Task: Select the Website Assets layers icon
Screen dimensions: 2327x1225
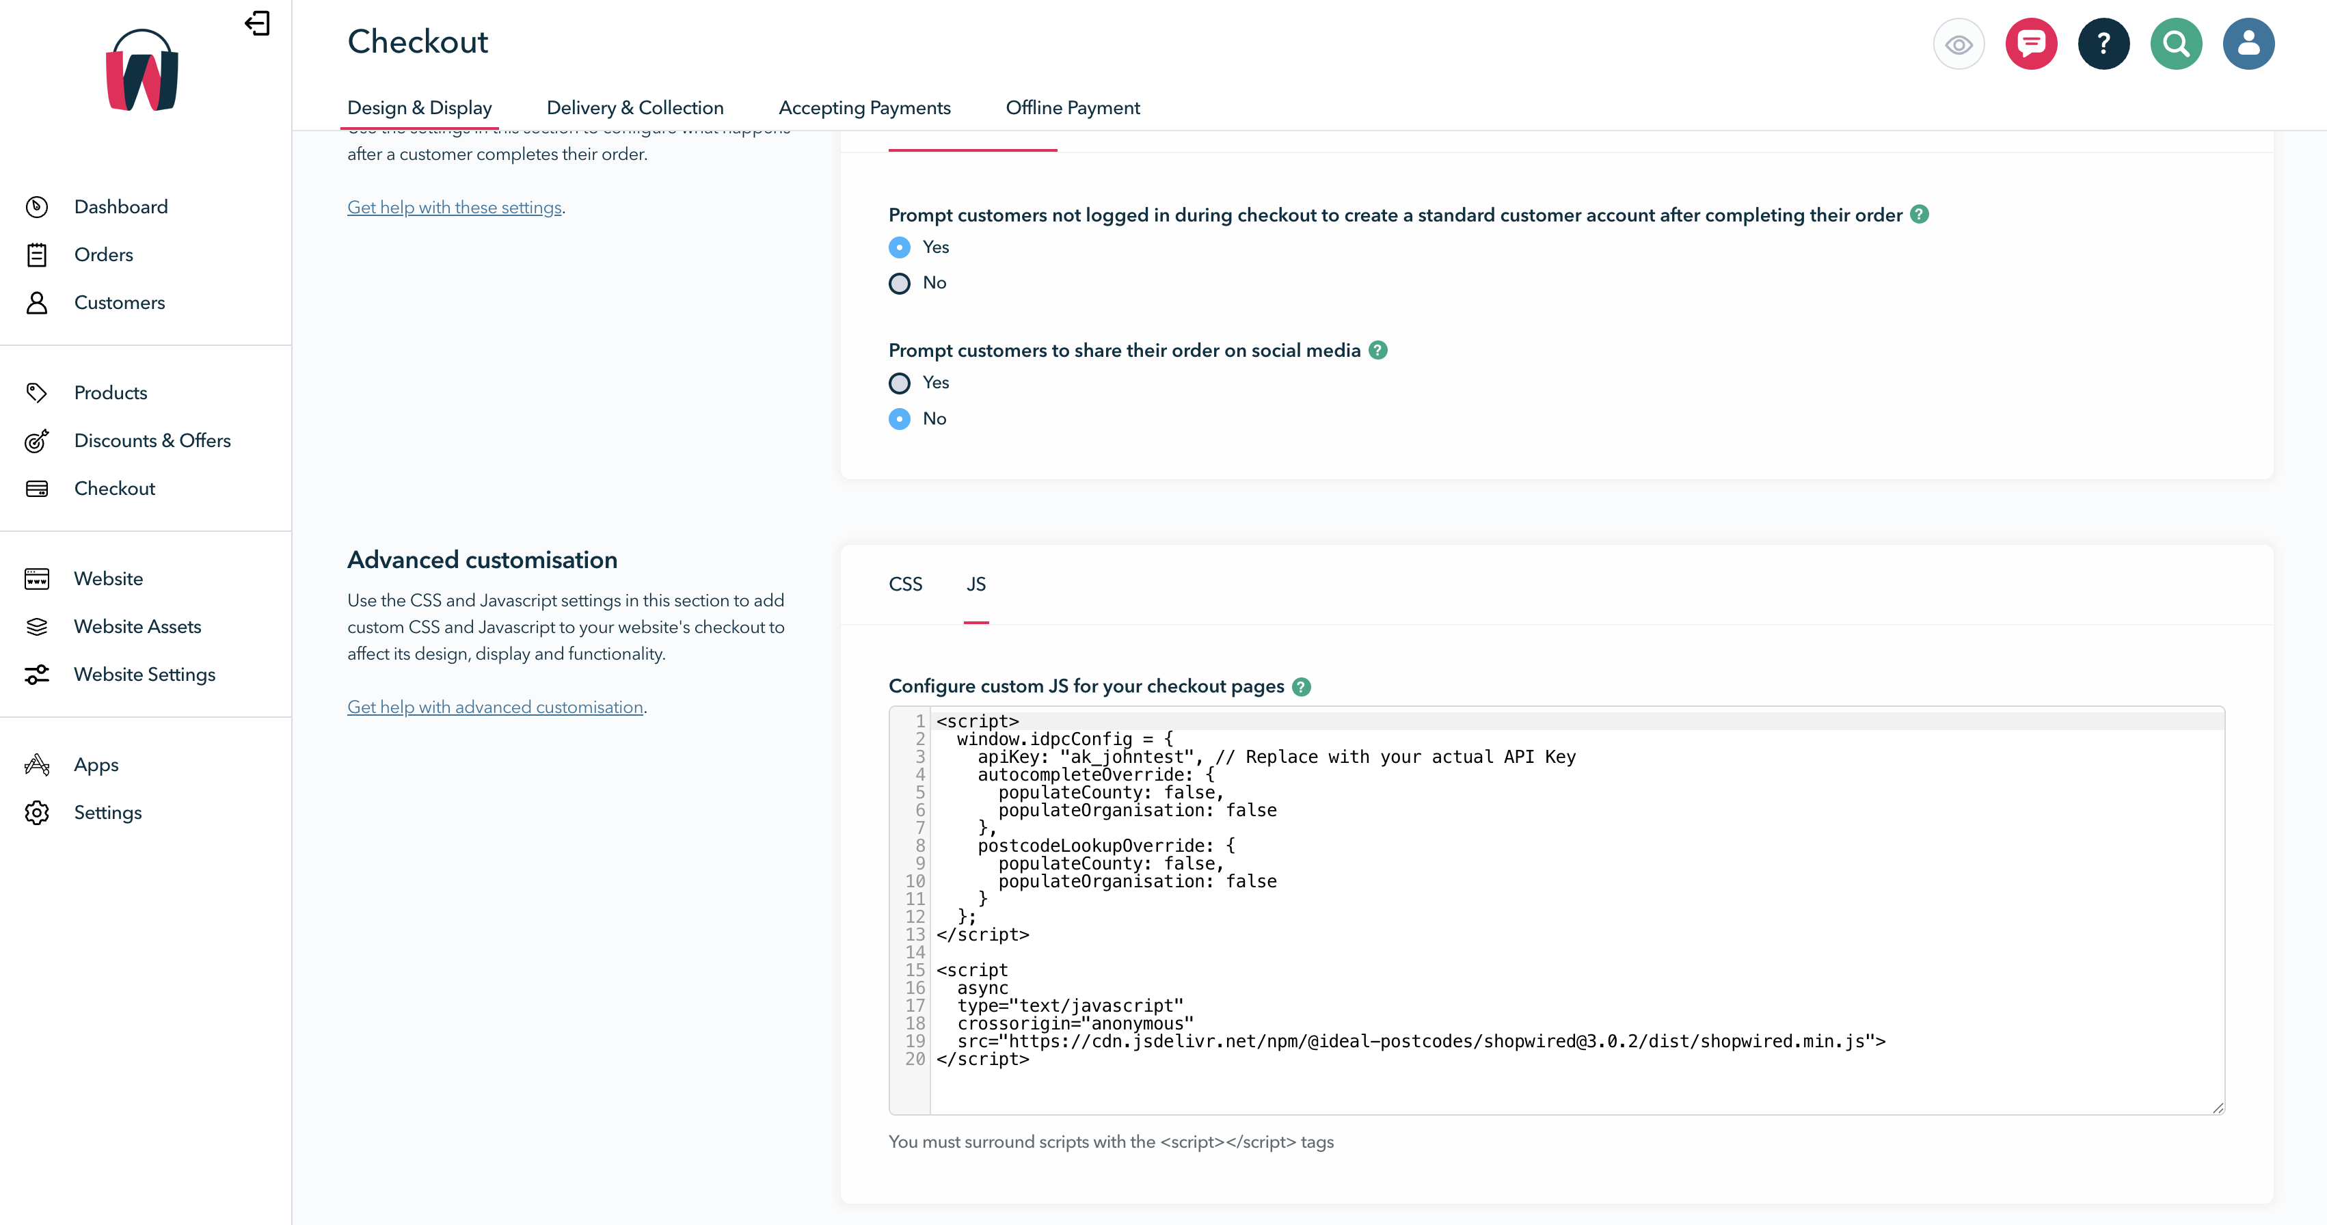Action: [x=37, y=626]
